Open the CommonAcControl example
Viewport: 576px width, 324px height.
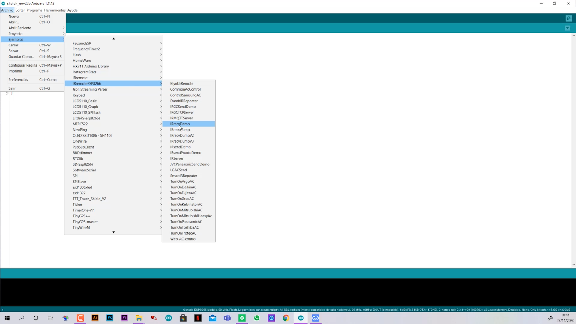point(189,89)
